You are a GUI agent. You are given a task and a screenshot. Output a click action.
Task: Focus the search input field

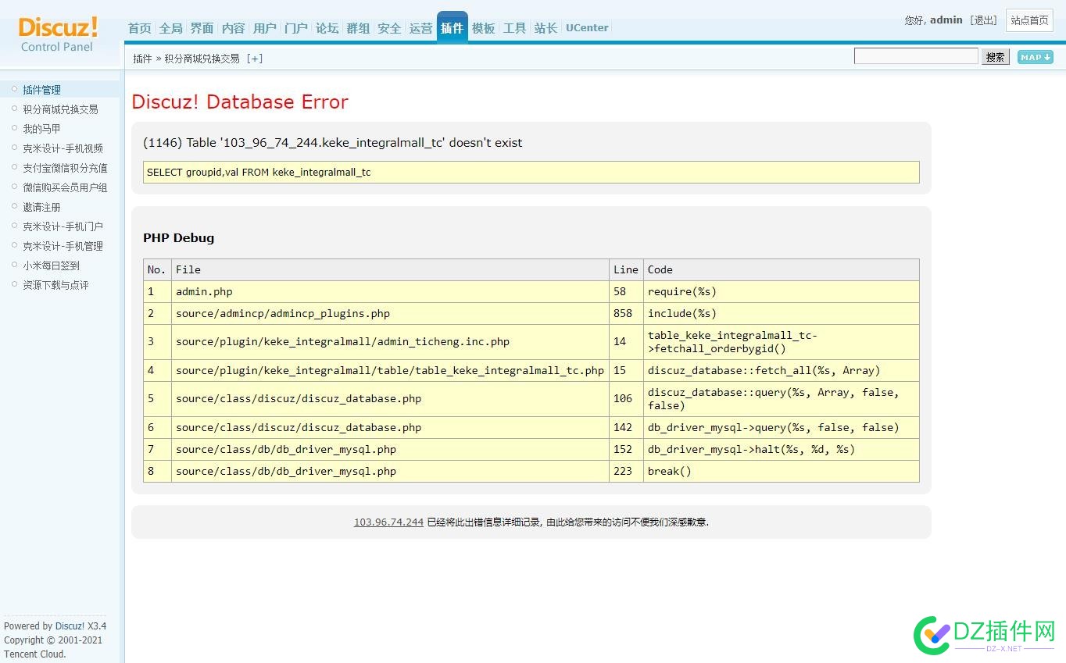coord(916,56)
